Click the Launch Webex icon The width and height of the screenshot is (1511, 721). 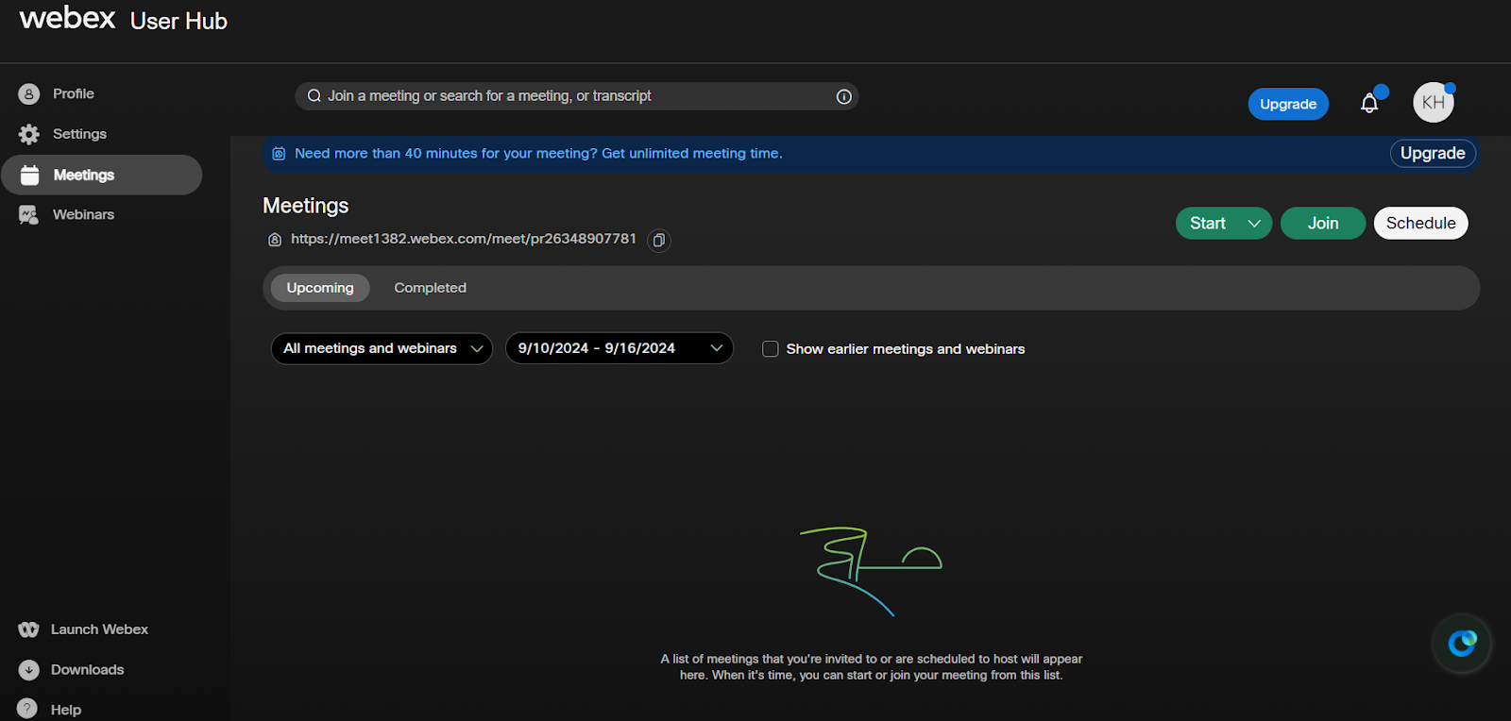28,629
